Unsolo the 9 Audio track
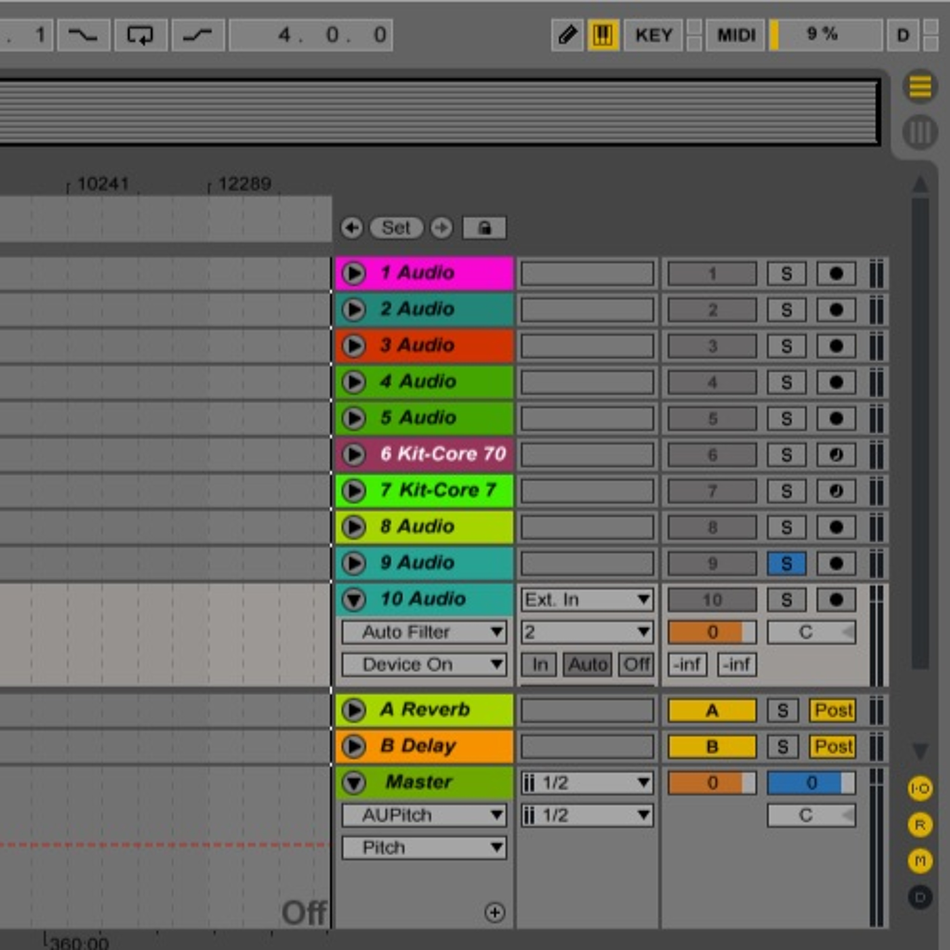 (786, 564)
